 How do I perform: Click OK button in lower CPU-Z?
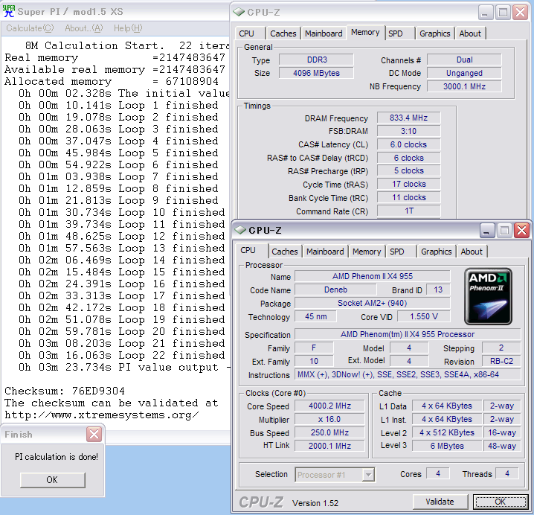[x=500, y=502]
